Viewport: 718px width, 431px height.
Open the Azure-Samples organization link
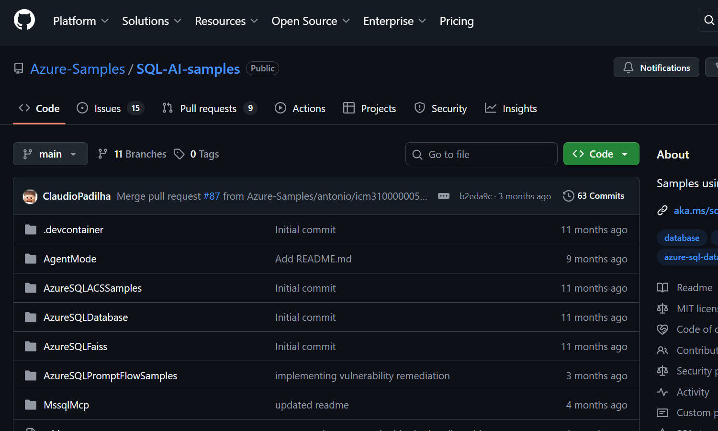(78, 69)
